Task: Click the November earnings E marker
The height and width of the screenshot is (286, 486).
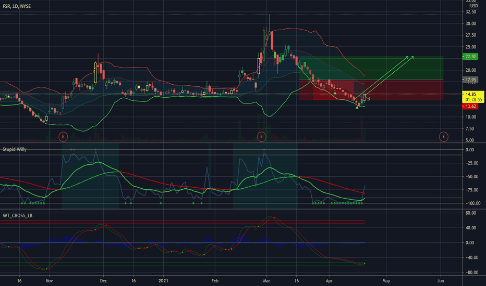Action: [63, 136]
